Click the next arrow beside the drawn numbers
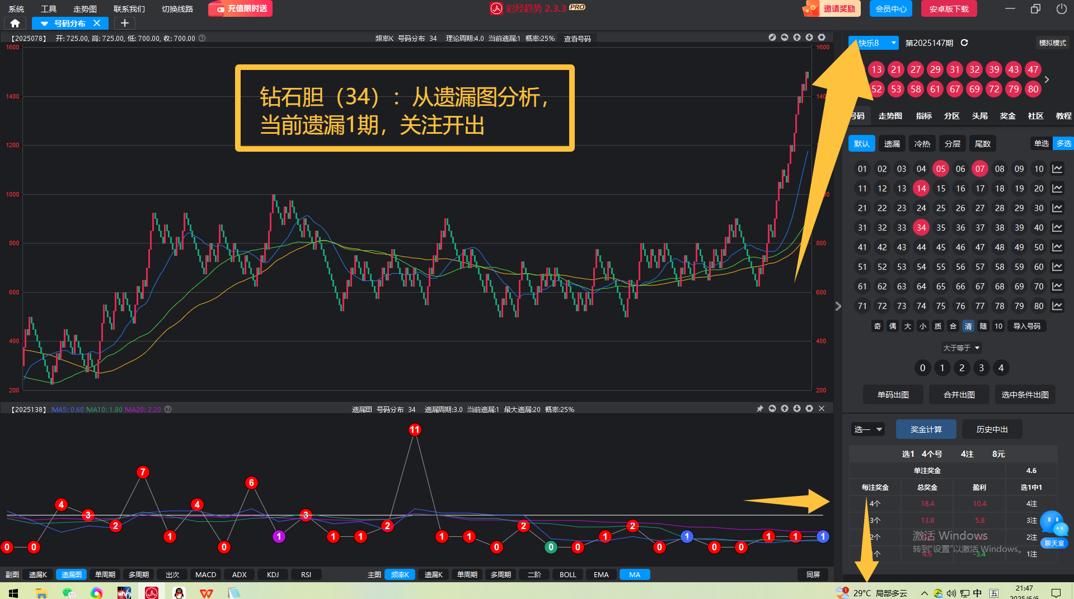Screen dimensions: 1074x599 click(x=1047, y=79)
